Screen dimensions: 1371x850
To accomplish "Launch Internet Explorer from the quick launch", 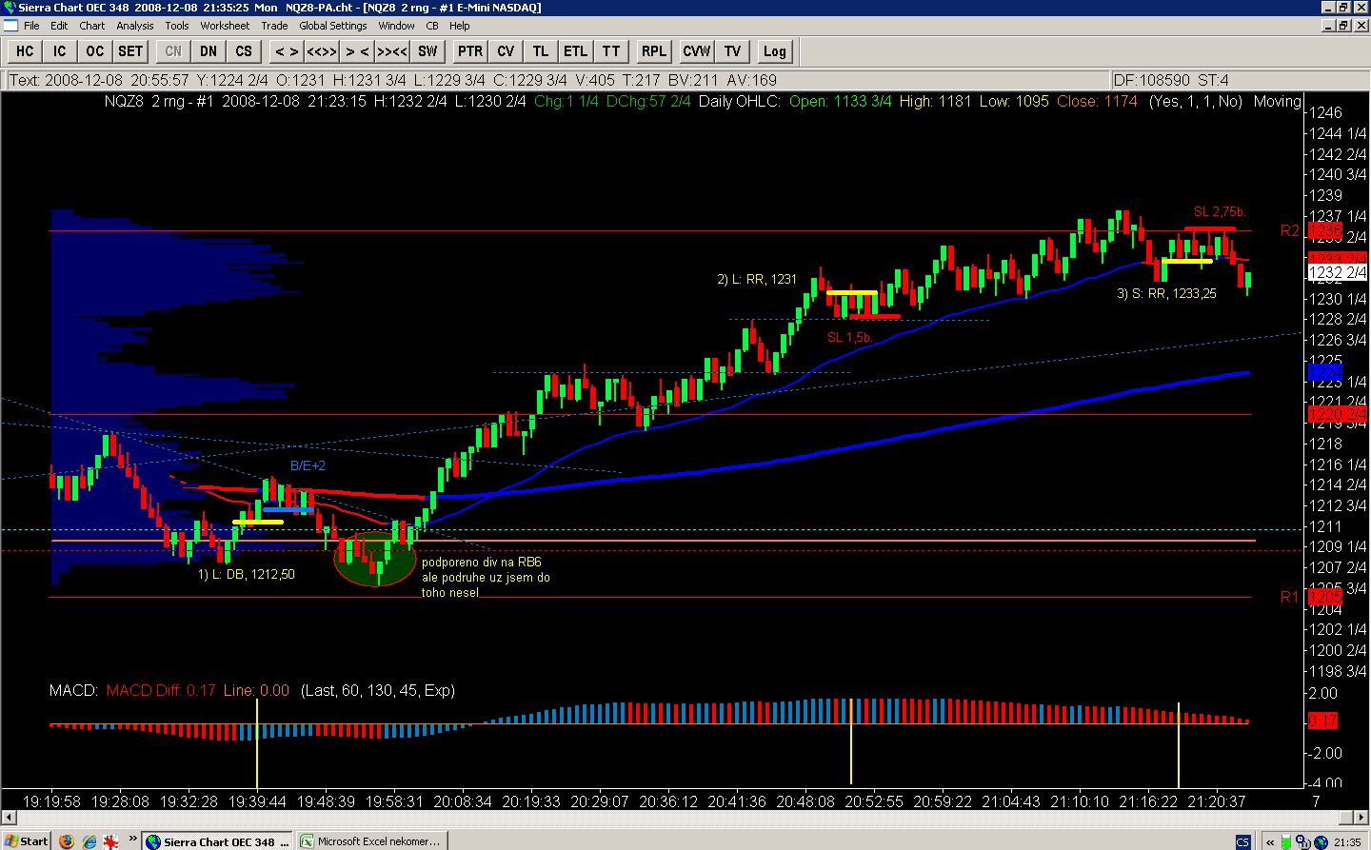I will (x=89, y=841).
